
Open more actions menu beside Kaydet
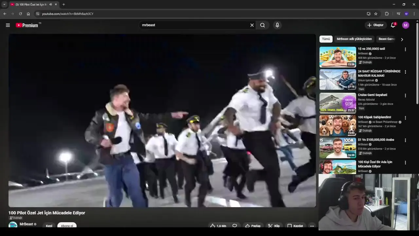coord(312,226)
